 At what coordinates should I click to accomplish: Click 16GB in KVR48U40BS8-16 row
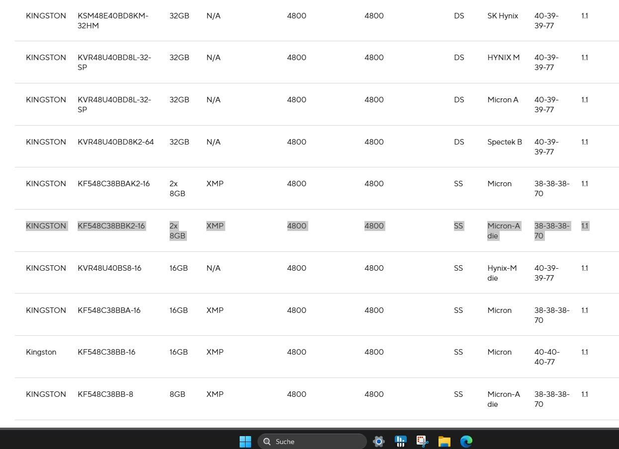click(x=178, y=268)
